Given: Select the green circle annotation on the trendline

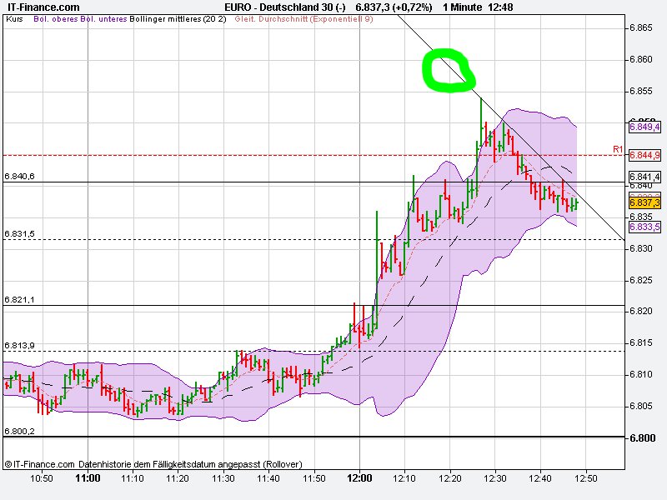Looking at the screenshot, I should coord(449,70).
